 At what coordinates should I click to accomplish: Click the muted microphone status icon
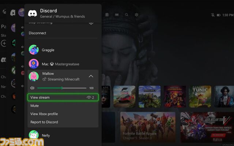pos(213,15)
